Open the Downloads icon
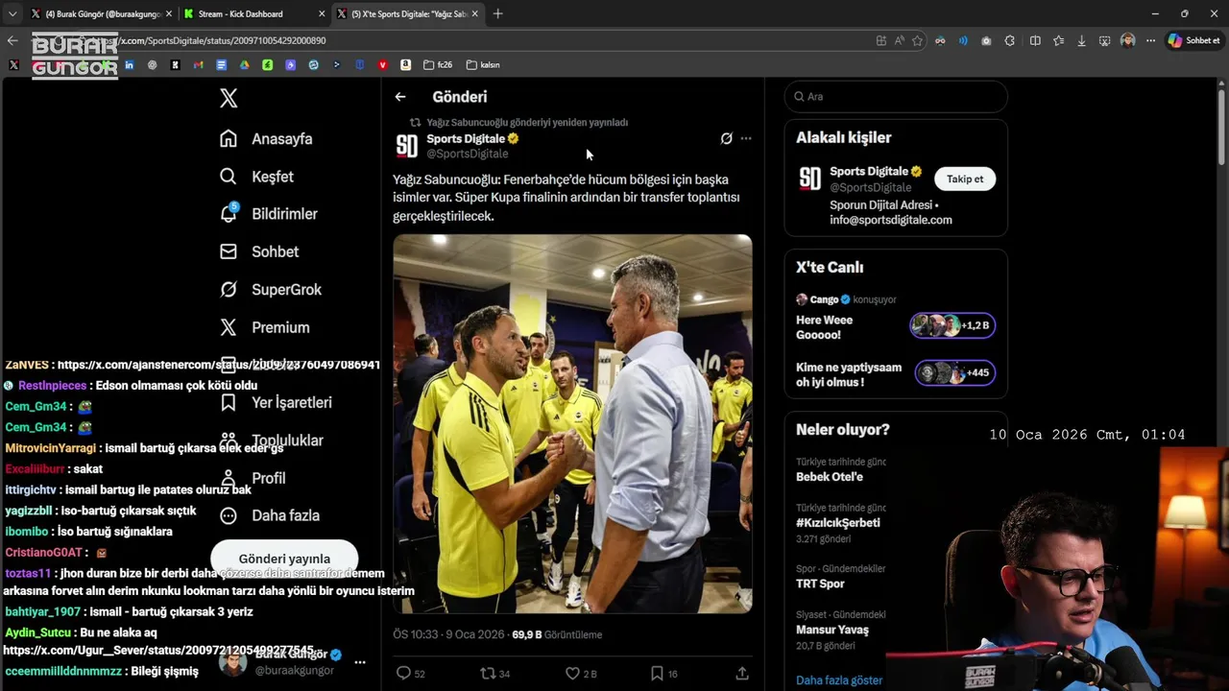The width and height of the screenshot is (1229, 691). click(1082, 40)
